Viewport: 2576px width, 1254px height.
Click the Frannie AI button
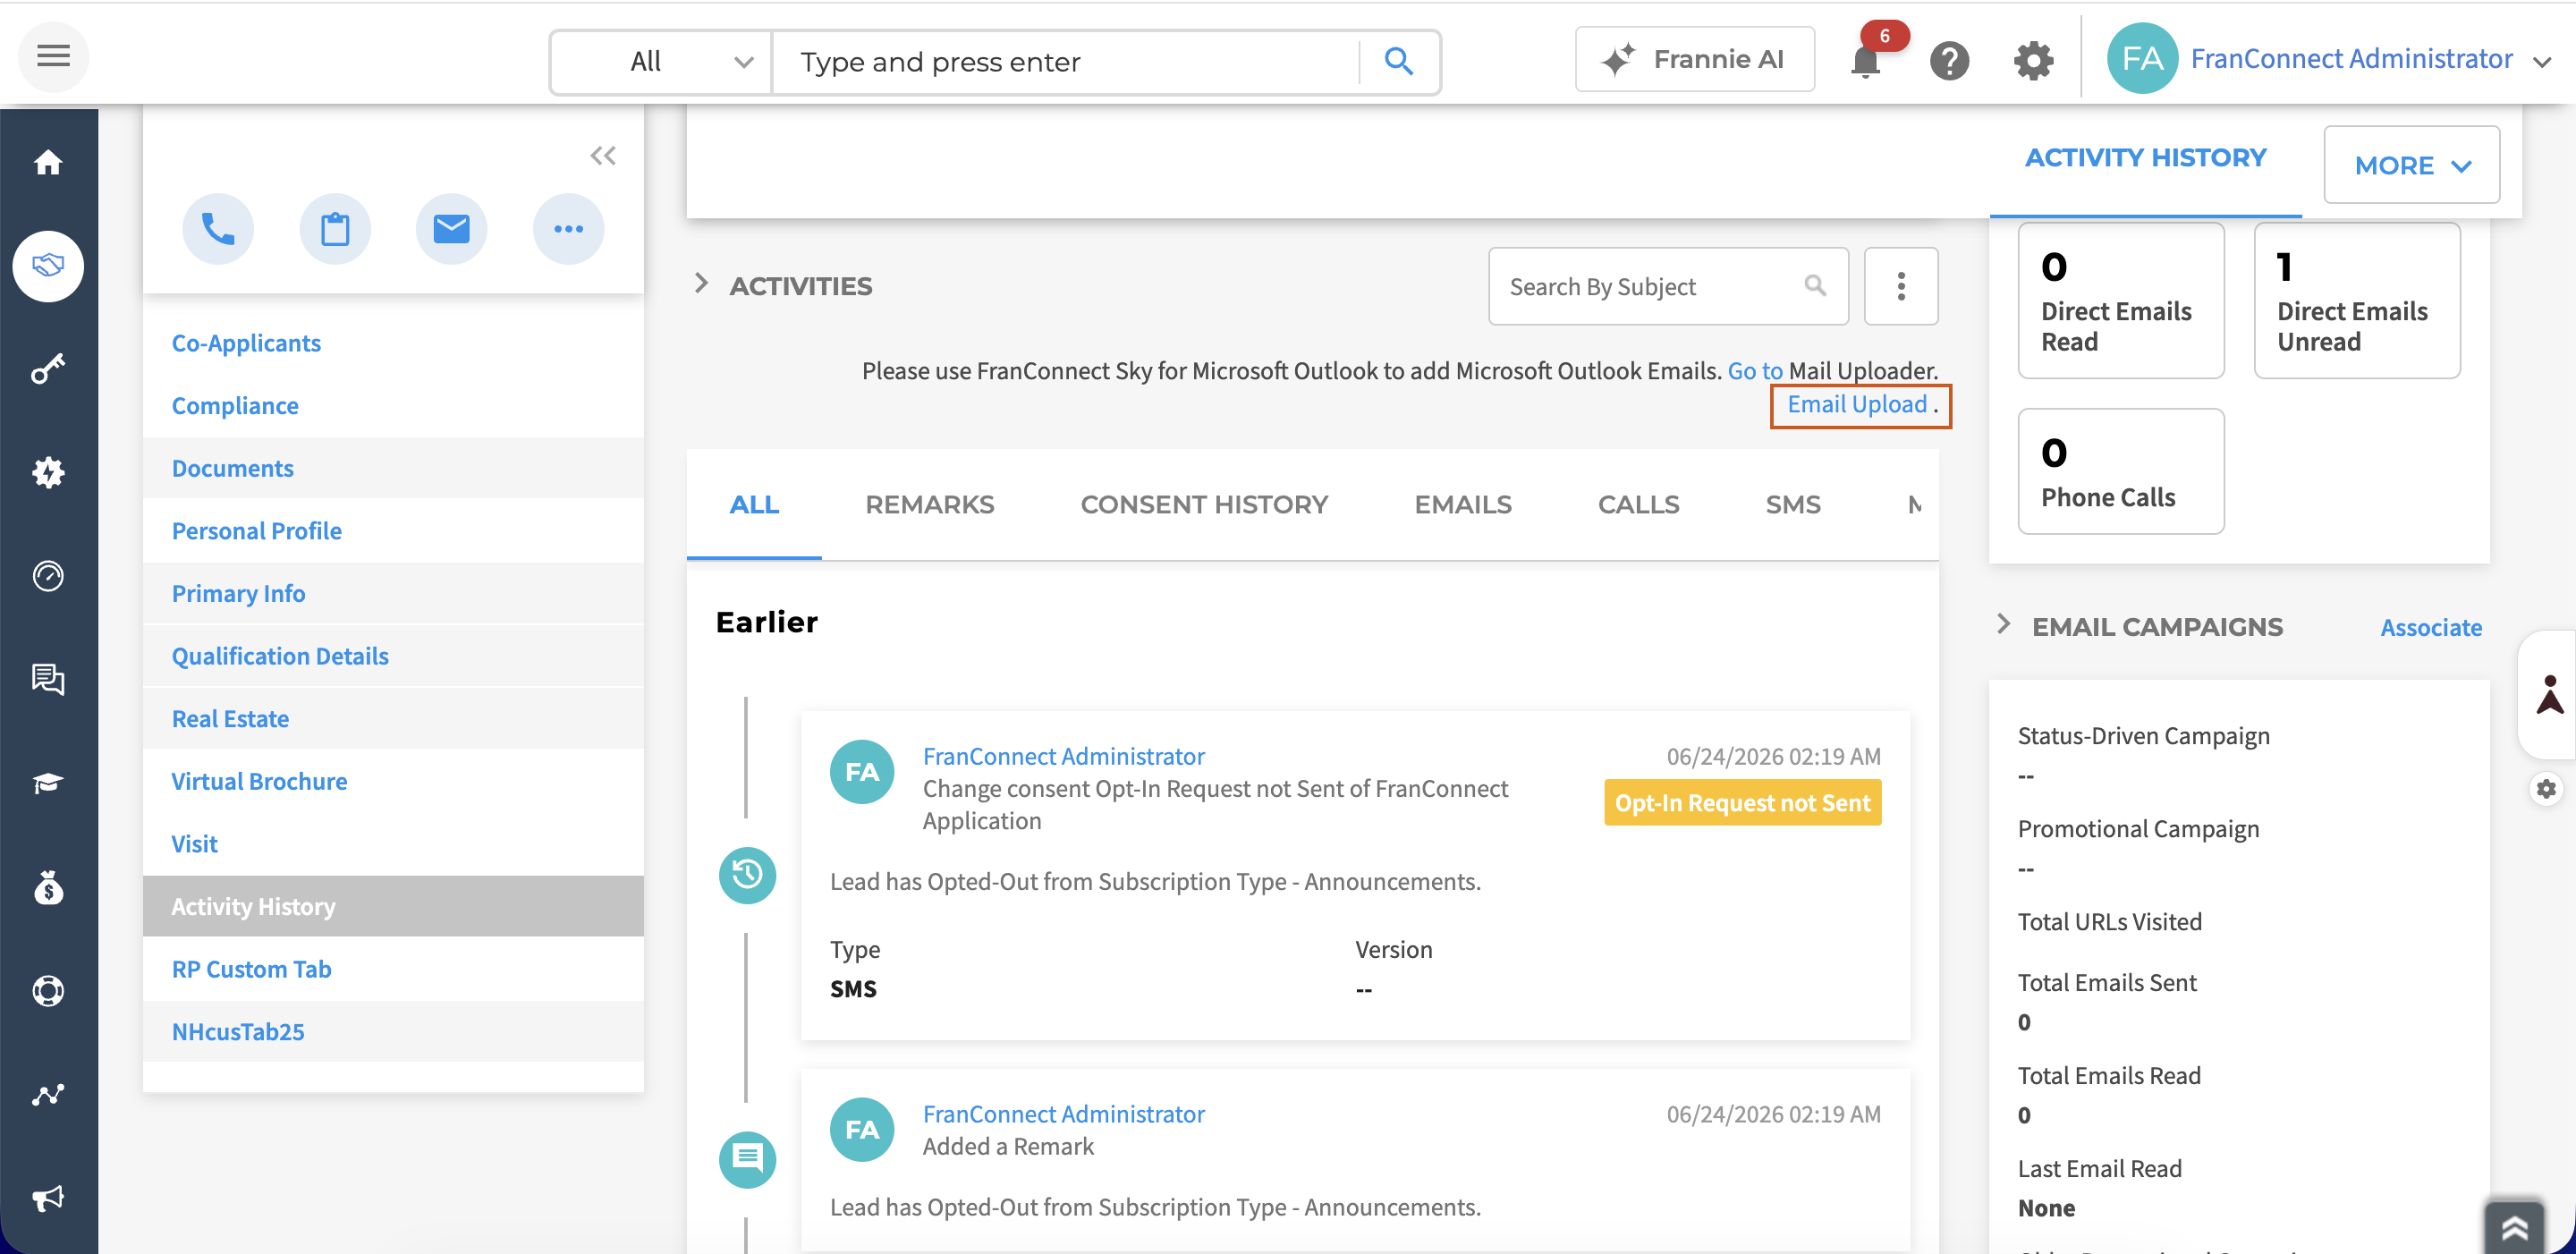[x=1695, y=60]
